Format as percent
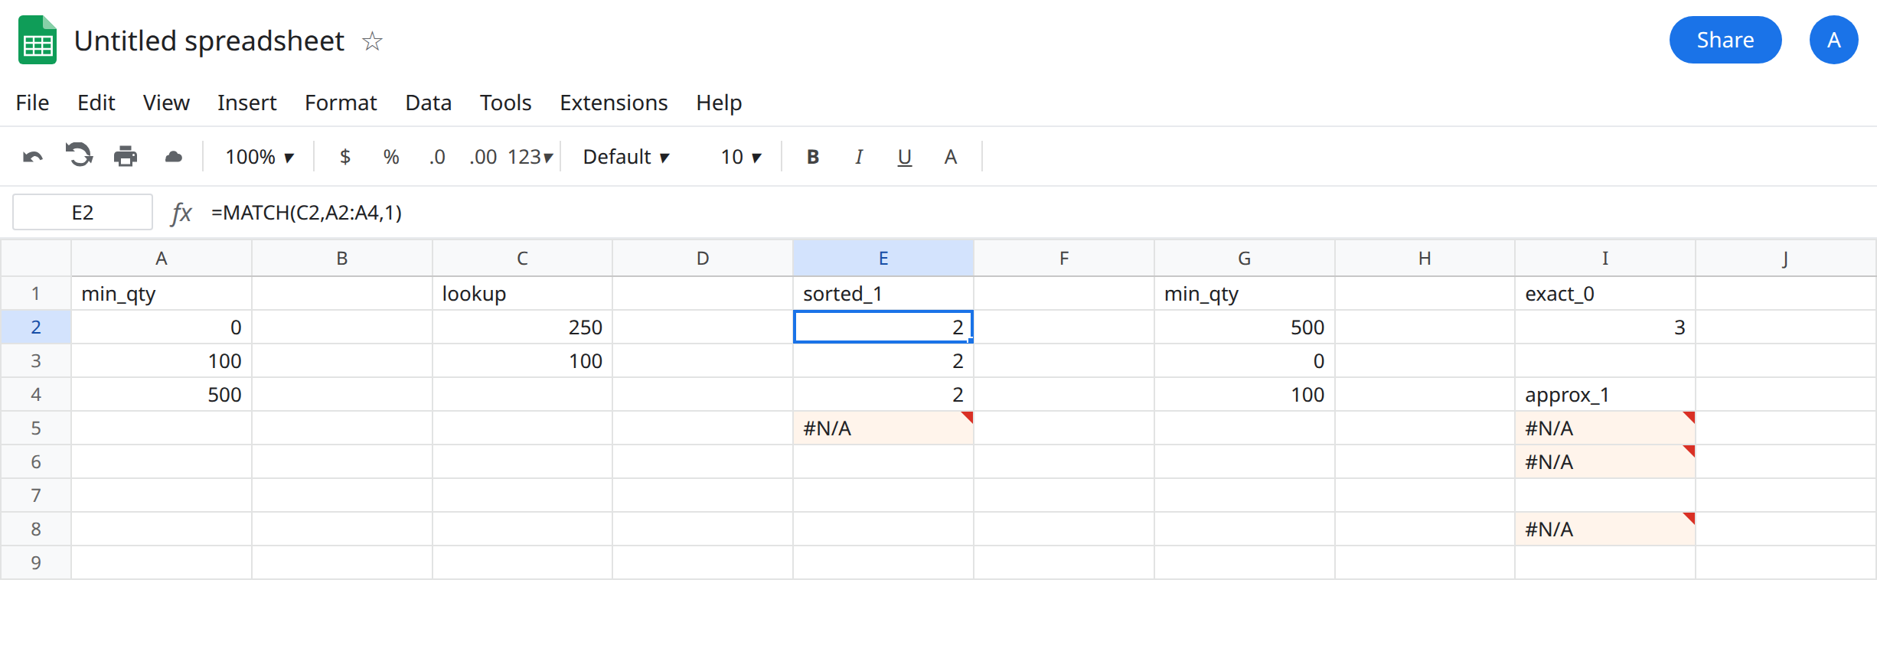 click(391, 157)
